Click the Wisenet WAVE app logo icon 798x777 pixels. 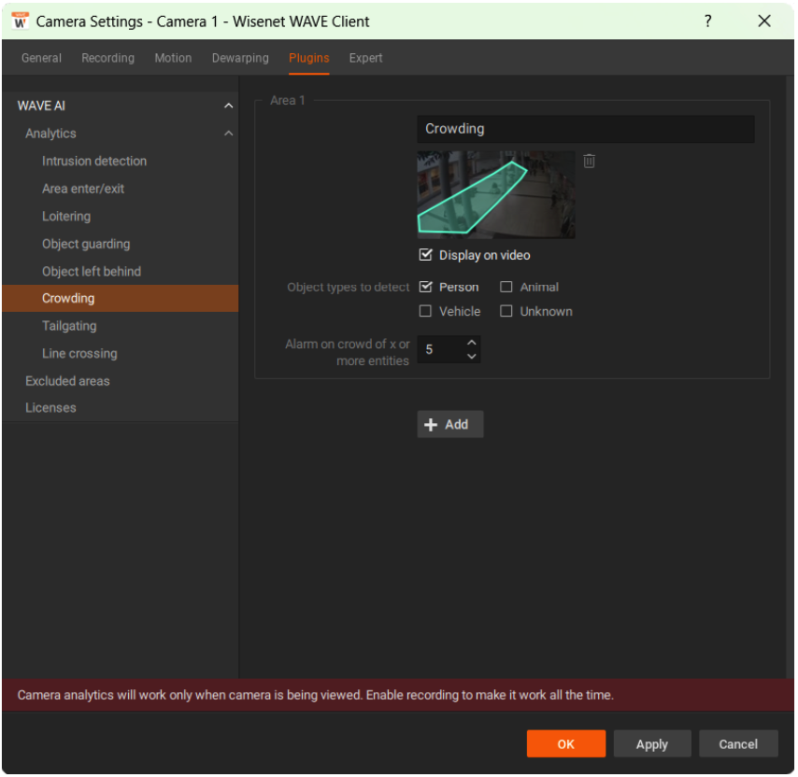coord(20,21)
